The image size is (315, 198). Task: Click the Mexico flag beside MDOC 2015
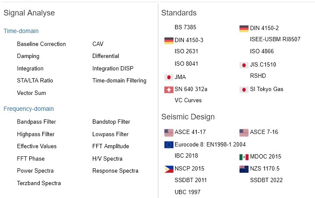(x=244, y=157)
